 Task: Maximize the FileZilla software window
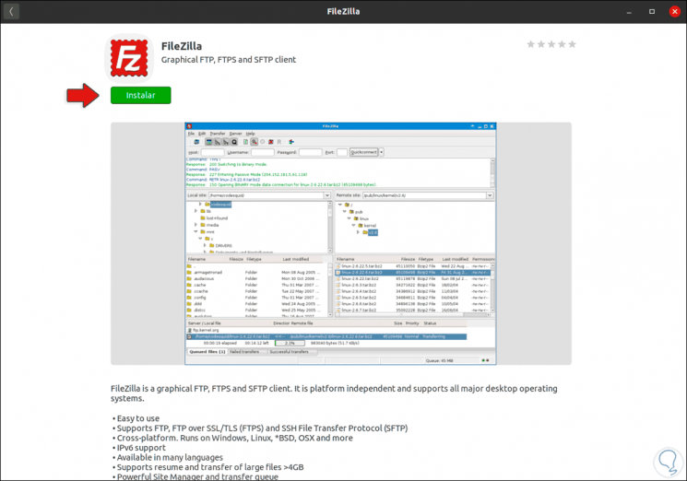click(x=652, y=12)
